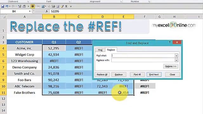Click the Close button in dialog
This screenshot has width=203, height=114.
(173, 74)
